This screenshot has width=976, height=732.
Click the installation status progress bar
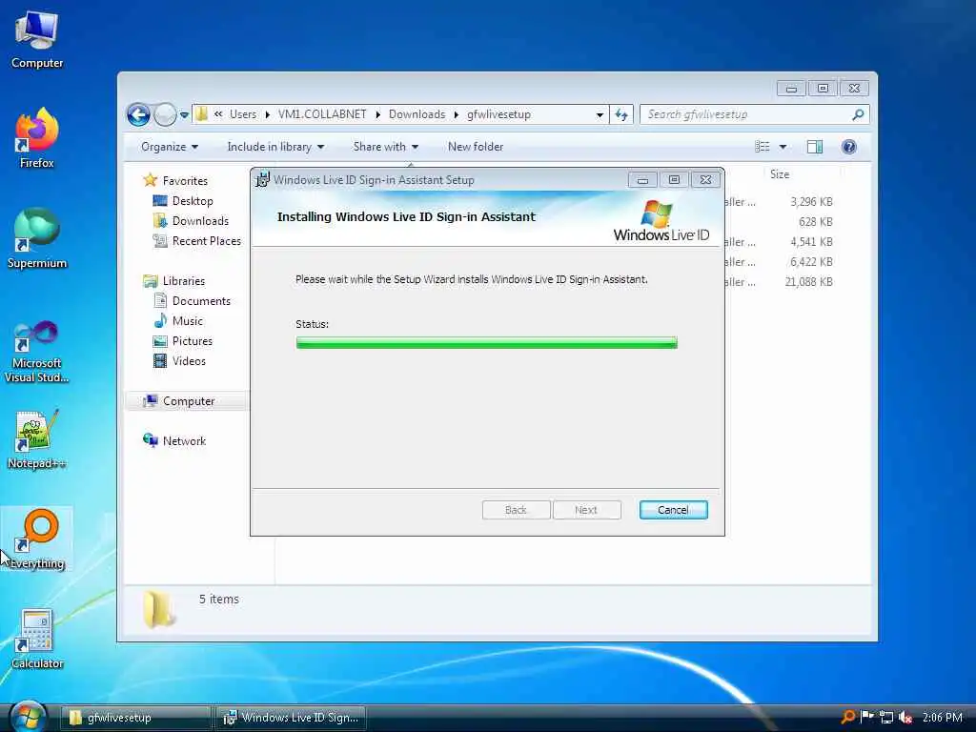pos(487,342)
